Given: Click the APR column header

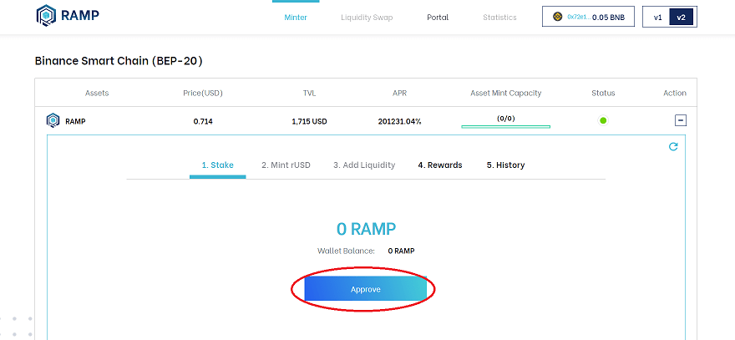Looking at the screenshot, I should 400,93.
